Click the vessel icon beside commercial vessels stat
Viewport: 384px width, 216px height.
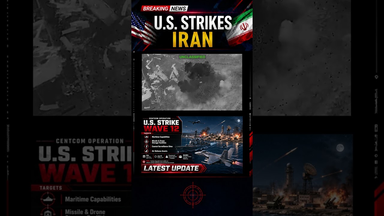[167, 156]
